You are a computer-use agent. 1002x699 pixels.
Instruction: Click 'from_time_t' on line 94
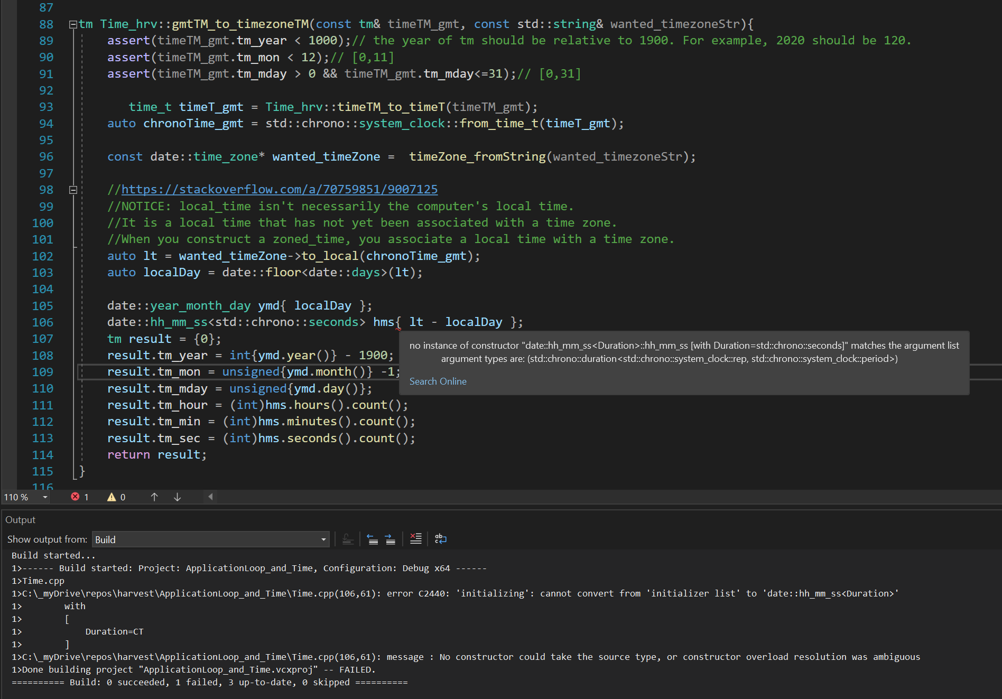499,123
